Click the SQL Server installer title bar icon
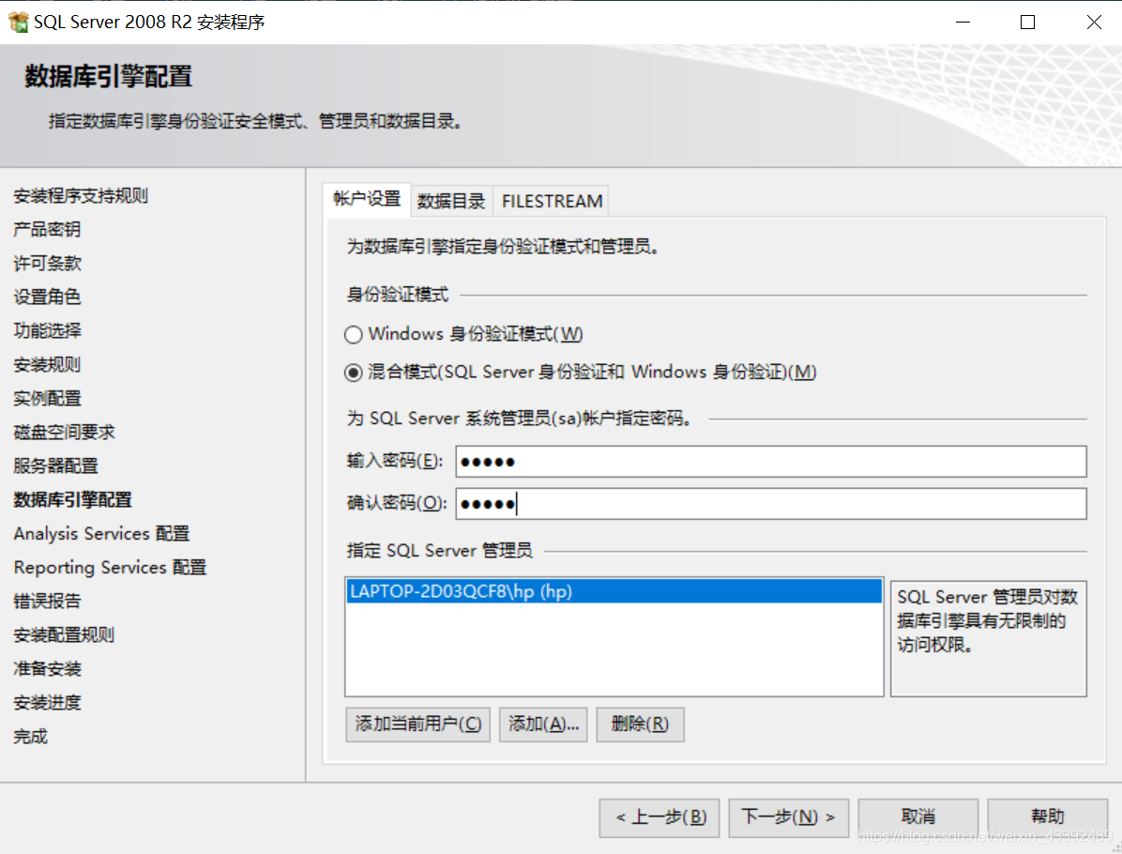This screenshot has width=1122, height=854. tap(19, 23)
